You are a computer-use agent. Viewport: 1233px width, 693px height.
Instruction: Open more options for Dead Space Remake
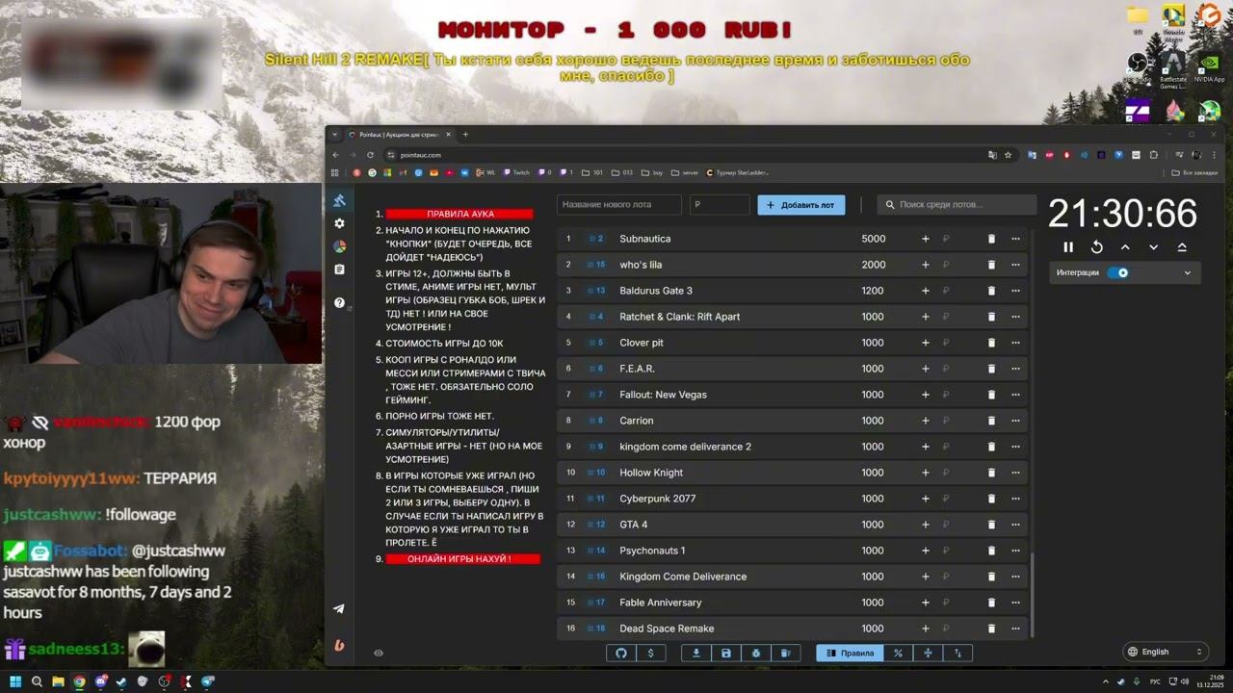tap(1015, 629)
